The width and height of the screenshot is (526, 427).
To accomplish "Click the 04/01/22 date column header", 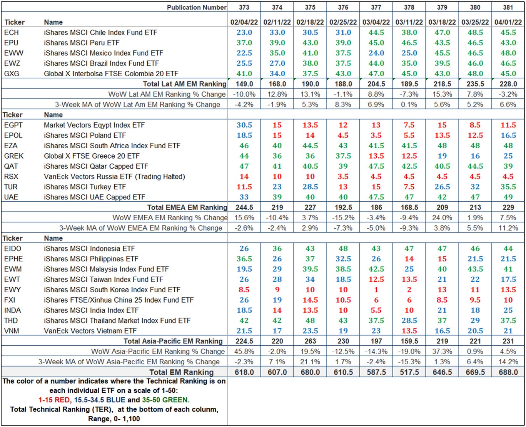I will [508, 22].
